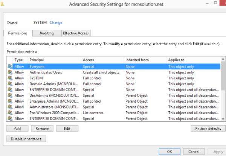Open the Effective Access tab
This screenshot has width=226, height=156.
pyautogui.click(x=76, y=33)
